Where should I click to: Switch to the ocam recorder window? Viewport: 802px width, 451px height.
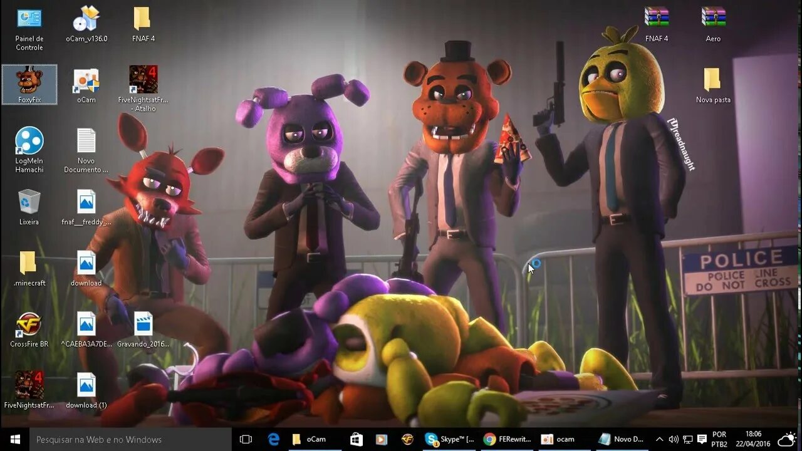pyautogui.click(x=565, y=439)
